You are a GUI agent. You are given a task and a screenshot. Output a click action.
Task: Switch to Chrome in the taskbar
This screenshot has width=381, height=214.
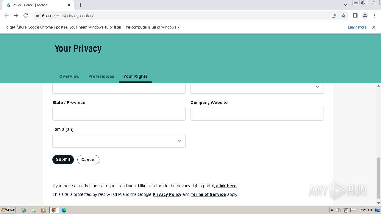click(54, 210)
